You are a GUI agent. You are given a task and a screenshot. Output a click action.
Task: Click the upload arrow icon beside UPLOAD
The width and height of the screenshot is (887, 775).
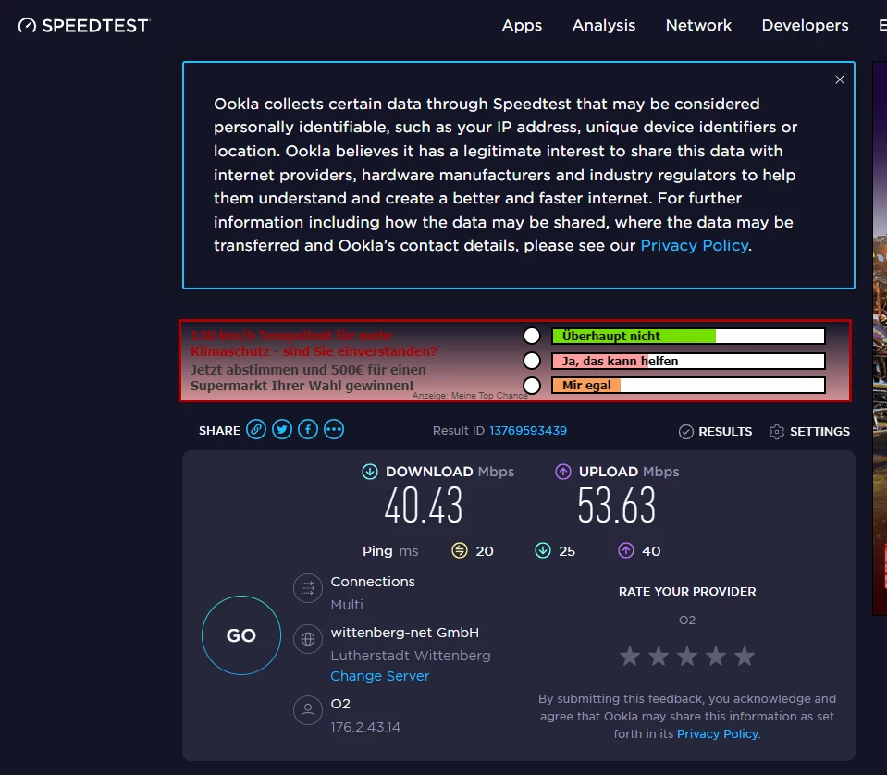click(563, 472)
